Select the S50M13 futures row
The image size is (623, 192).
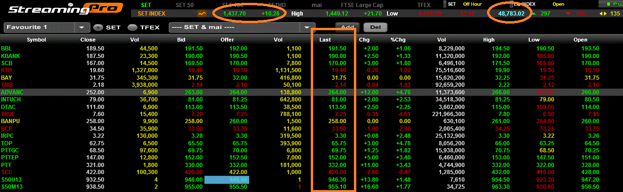point(311,187)
